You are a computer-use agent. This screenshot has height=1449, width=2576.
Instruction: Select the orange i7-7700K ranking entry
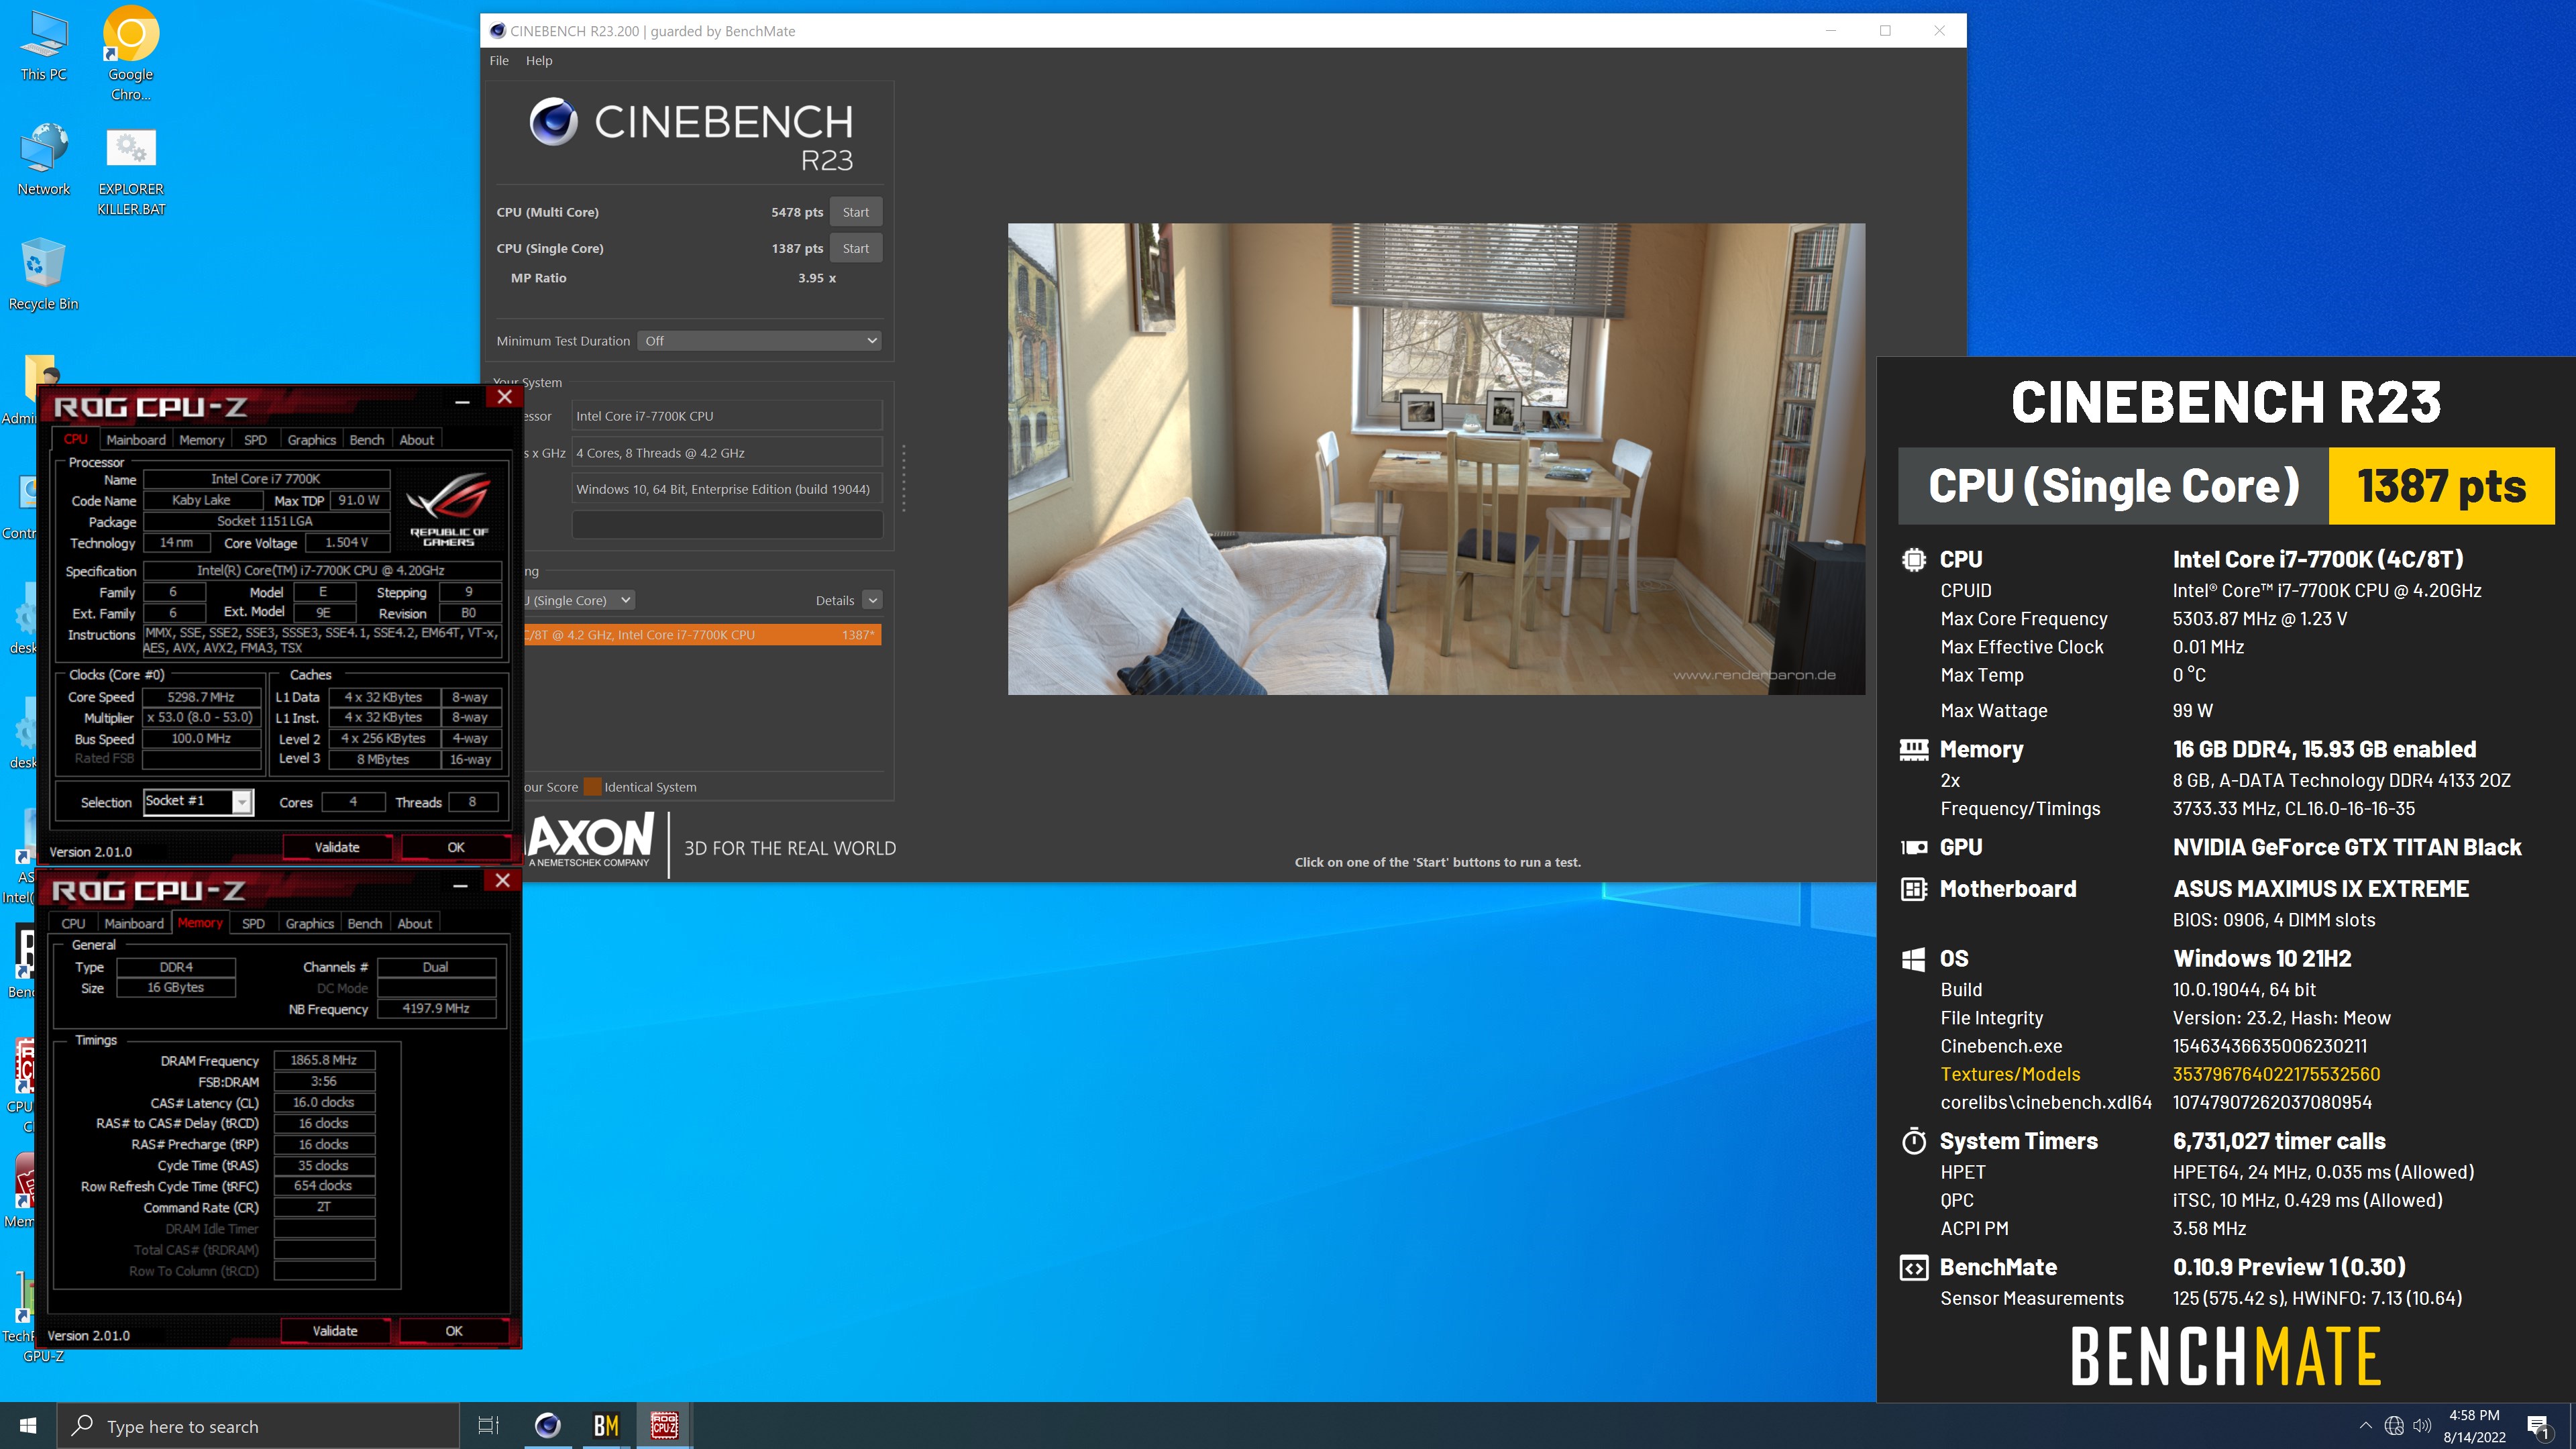pos(702,635)
